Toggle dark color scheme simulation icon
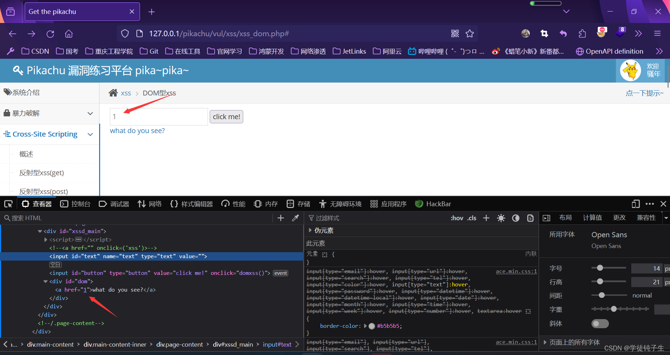 [x=516, y=218]
